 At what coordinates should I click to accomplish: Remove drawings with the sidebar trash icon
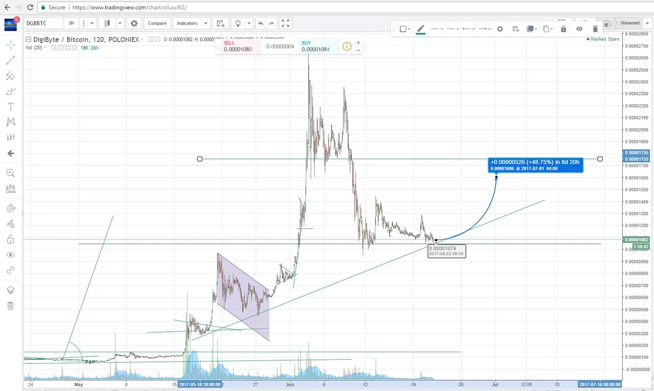[10, 306]
